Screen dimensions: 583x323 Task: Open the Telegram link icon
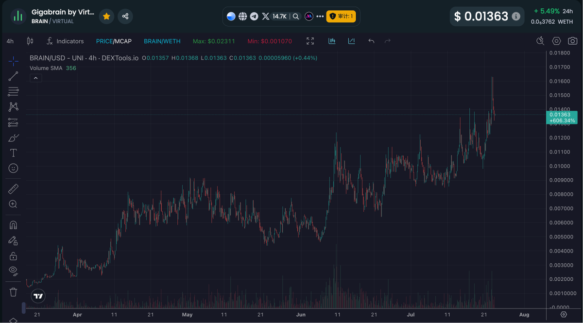(x=254, y=17)
